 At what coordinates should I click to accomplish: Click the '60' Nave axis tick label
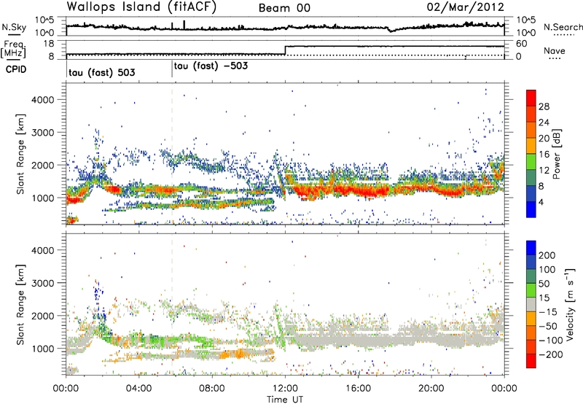point(521,44)
